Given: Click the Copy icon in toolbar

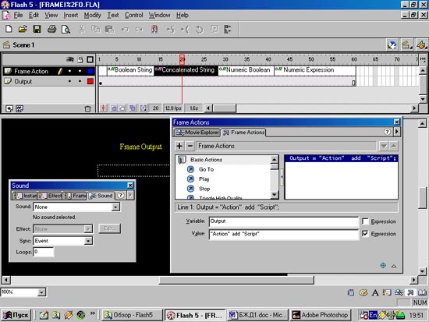Looking at the screenshot, I should [95, 29].
